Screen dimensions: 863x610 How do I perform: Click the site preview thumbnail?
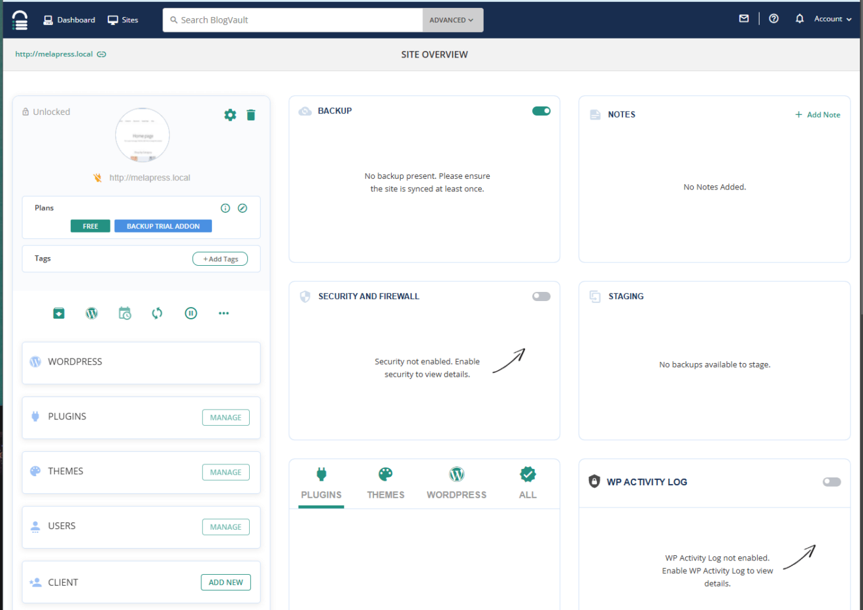(x=143, y=135)
